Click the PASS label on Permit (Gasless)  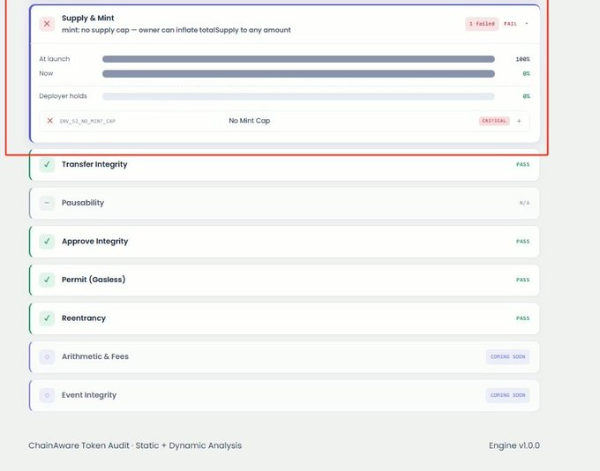pos(522,280)
